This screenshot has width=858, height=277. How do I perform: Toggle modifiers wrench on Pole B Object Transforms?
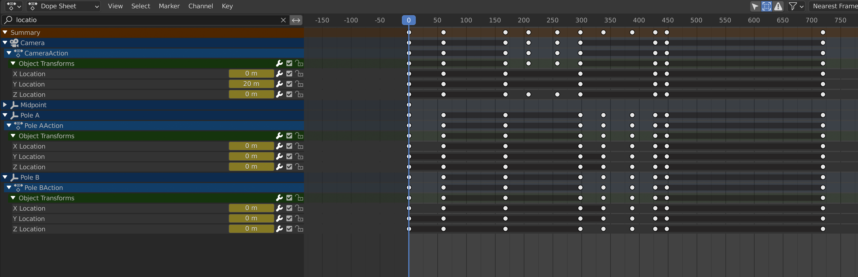click(279, 198)
